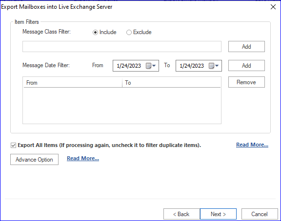Click the Message Class Filter text box

coord(122,47)
